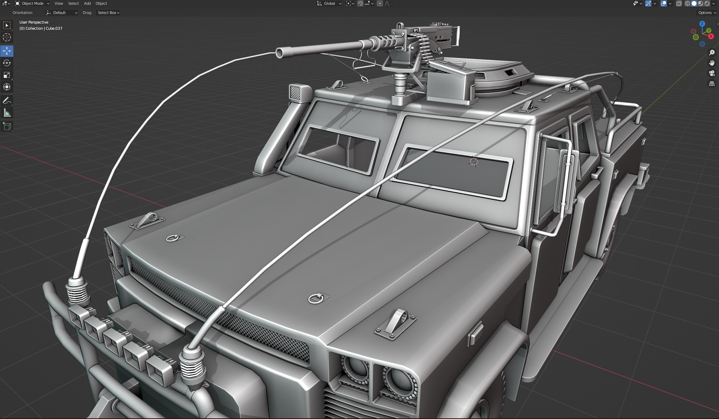This screenshot has width=719, height=419.
Task: Switch to Rendered viewport shading
Action: (x=707, y=3)
